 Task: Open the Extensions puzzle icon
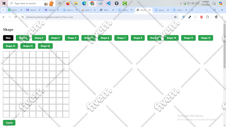click(x=207, y=17)
